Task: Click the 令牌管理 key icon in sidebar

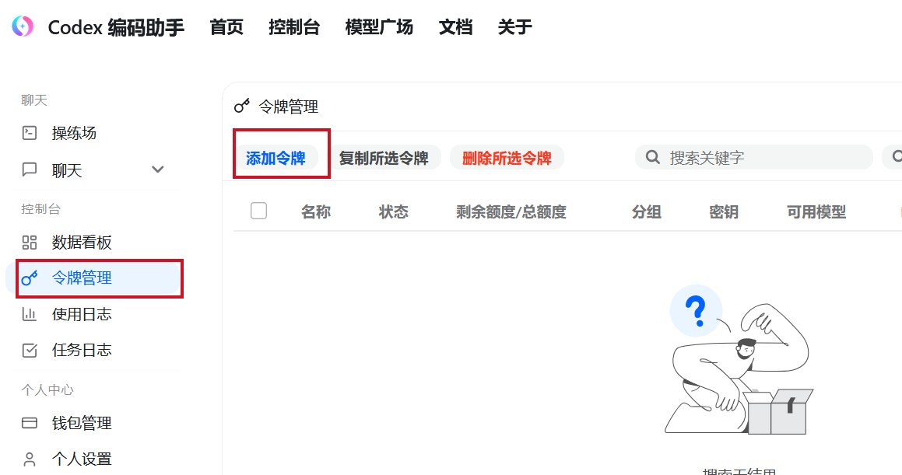Action: click(30, 278)
